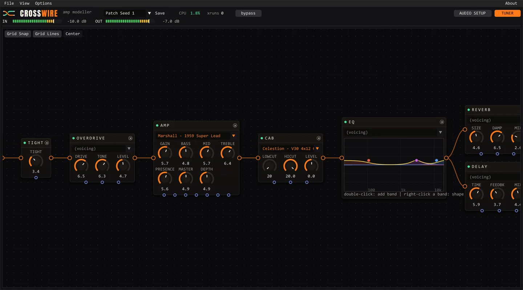Screen dimensions: 523x290
Task: Close the CAB module
Action: tap(319, 138)
